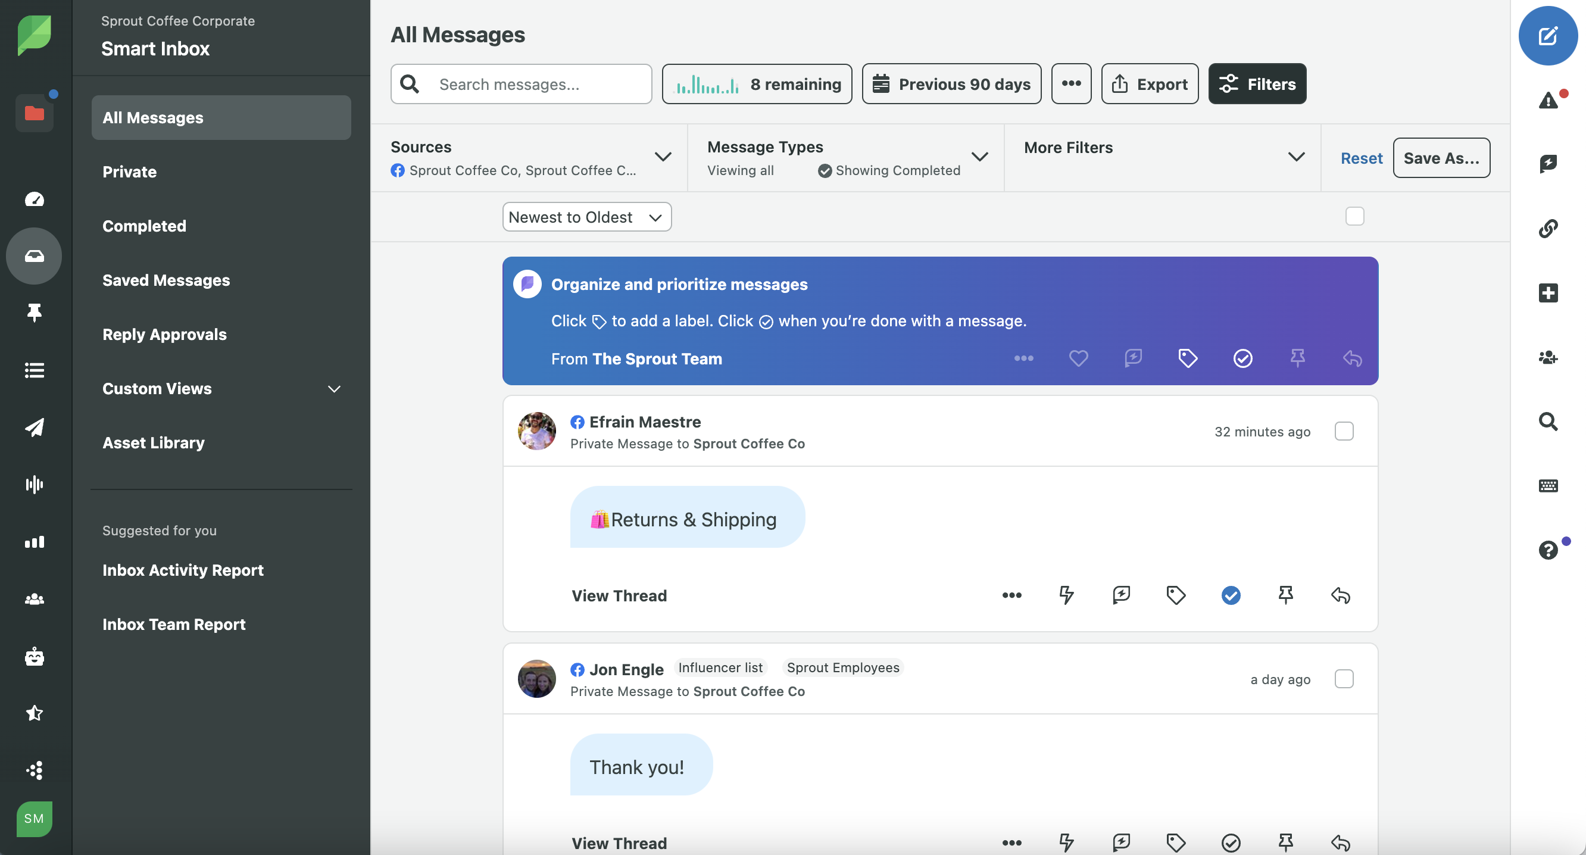Open the people group icon in left rail
1586x855 pixels.
[35, 599]
